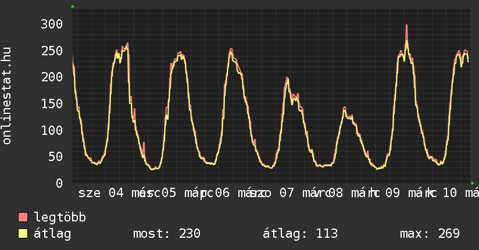Screen dimensions: 479x250
Task: Click the 100 y-axis label
Action: (53, 130)
